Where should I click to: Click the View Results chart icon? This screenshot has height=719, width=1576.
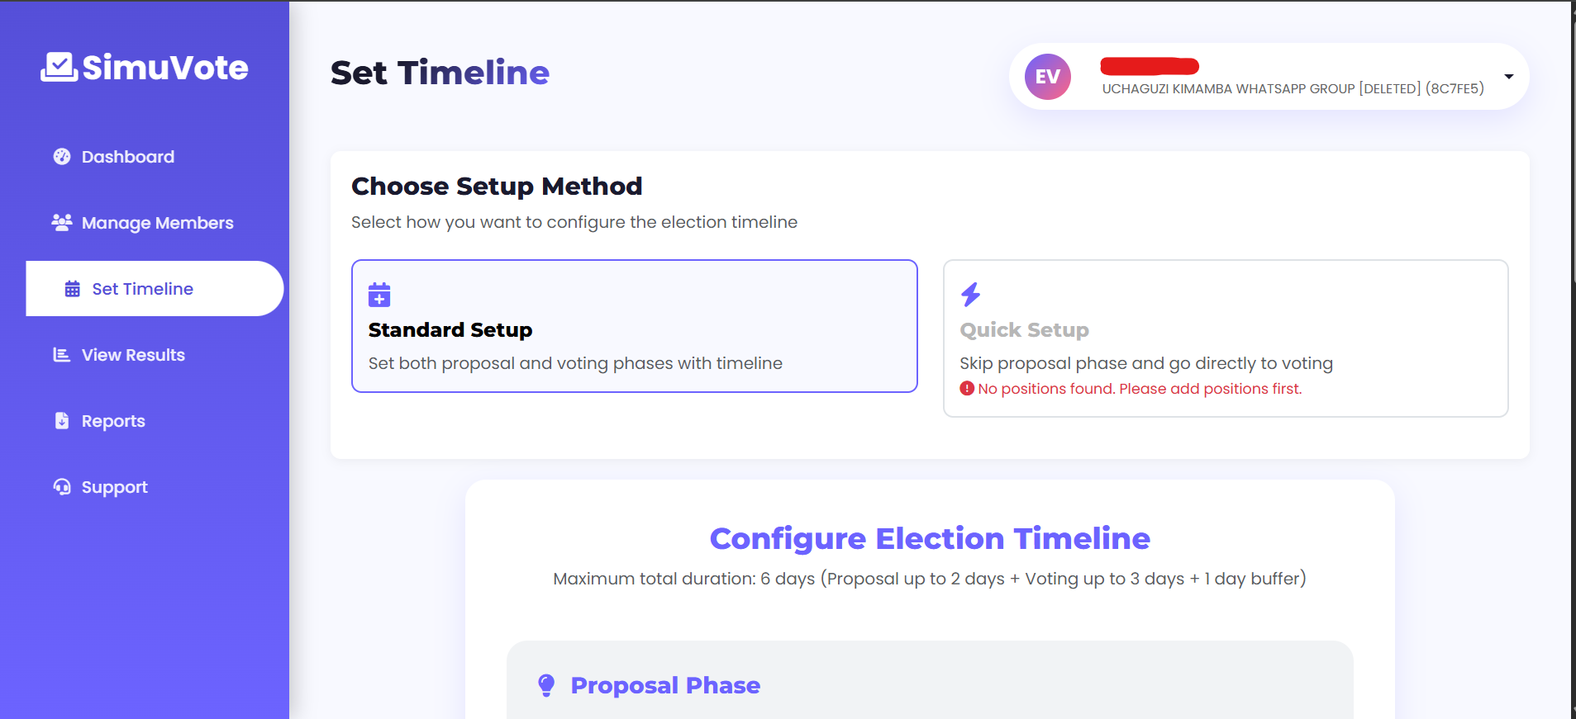point(60,354)
